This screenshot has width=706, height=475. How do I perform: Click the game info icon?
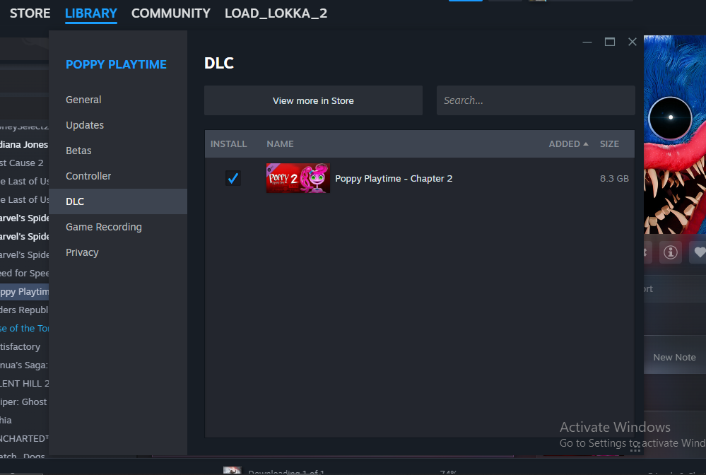pyautogui.click(x=671, y=252)
